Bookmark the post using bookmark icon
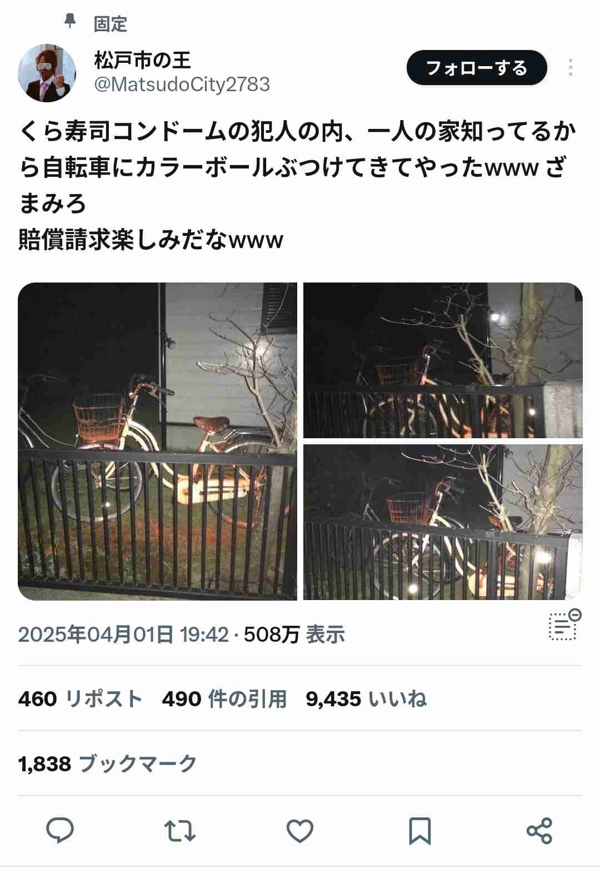 coord(419,831)
